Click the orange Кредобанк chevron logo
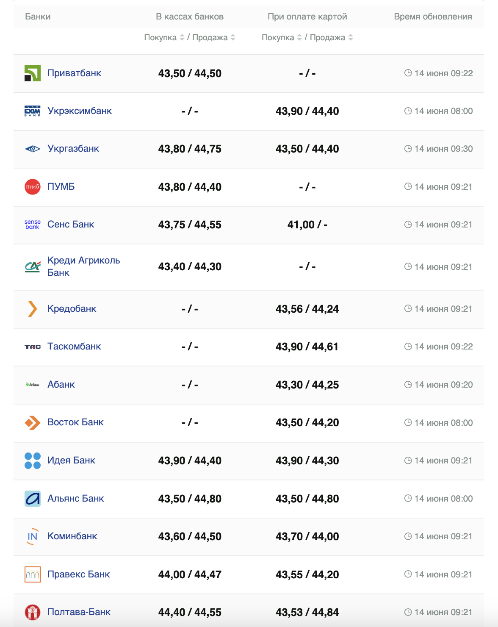This screenshot has width=498, height=627. coord(33,309)
